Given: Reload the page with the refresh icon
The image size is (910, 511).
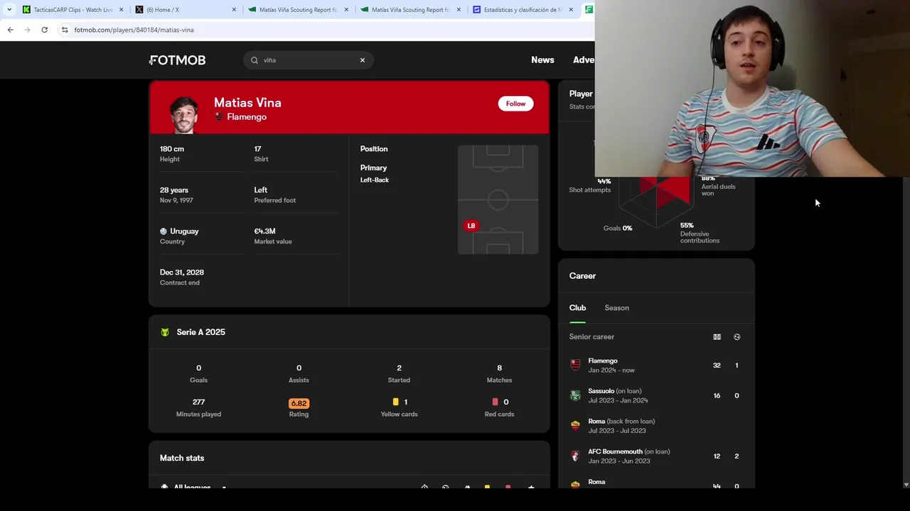Looking at the screenshot, I should point(44,30).
